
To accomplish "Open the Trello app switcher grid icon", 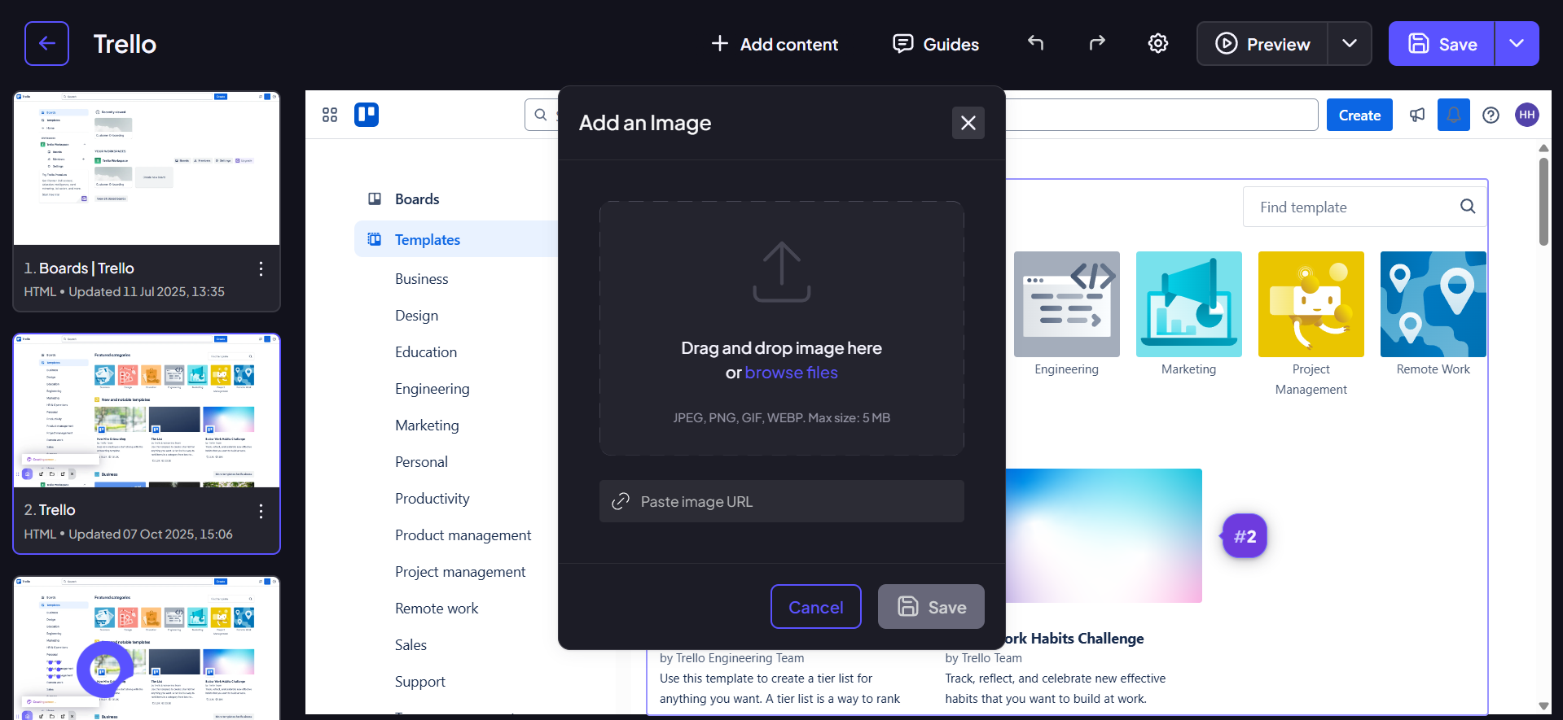I will point(330,115).
